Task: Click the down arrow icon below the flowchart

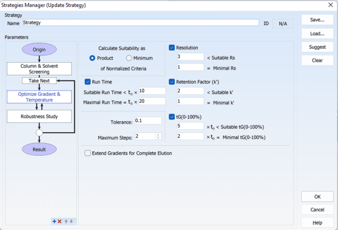Action: [71, 221]
